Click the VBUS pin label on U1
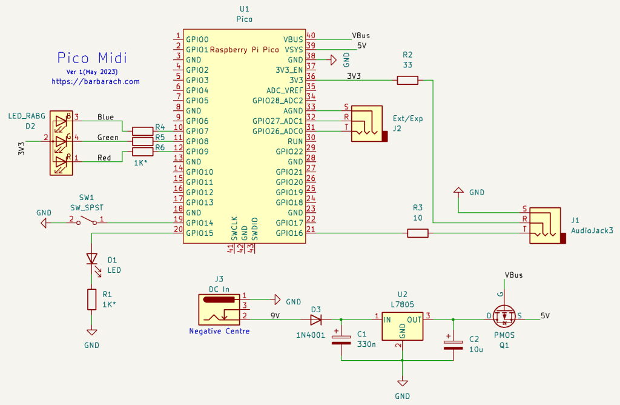 (293, 39)
